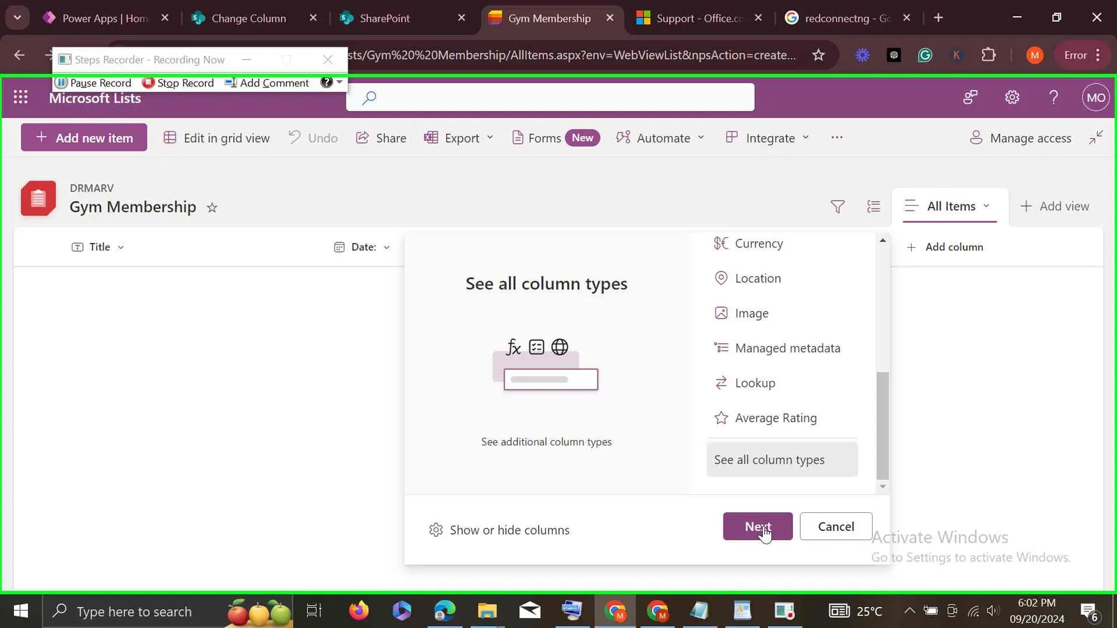Viewport: 1117px width, 628px height.
Task: Open File Explorer from the taskbar
Action: [487, 611]
